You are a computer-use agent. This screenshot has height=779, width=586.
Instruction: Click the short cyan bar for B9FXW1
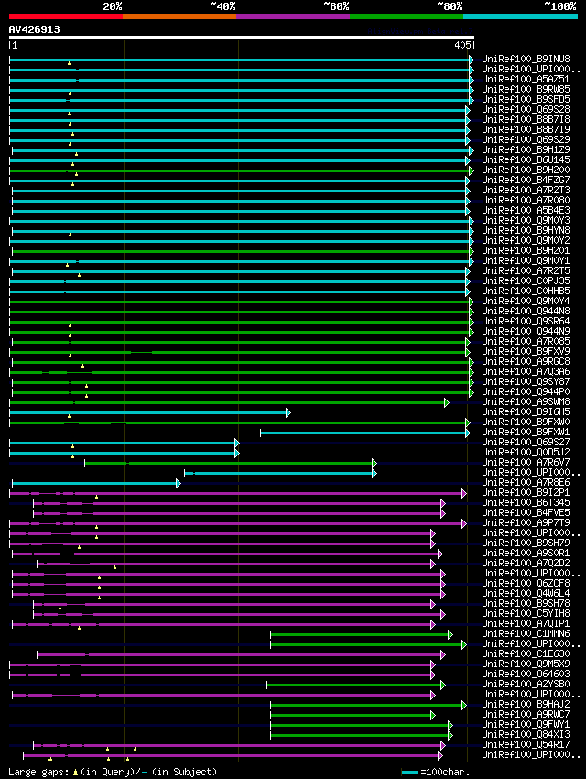click(x=365, y=433)
